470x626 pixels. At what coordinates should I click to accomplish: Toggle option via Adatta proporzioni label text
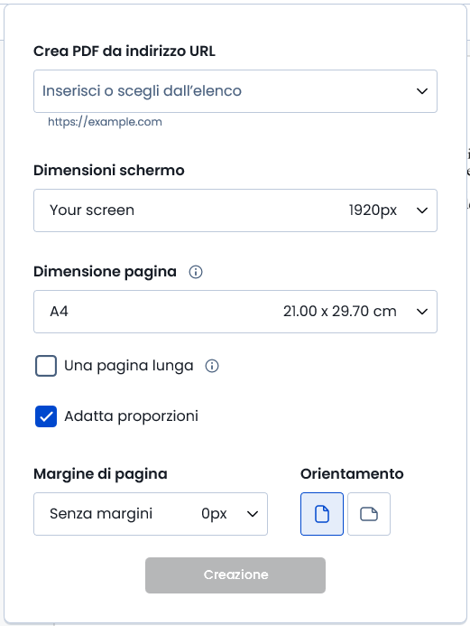point(131,416)
